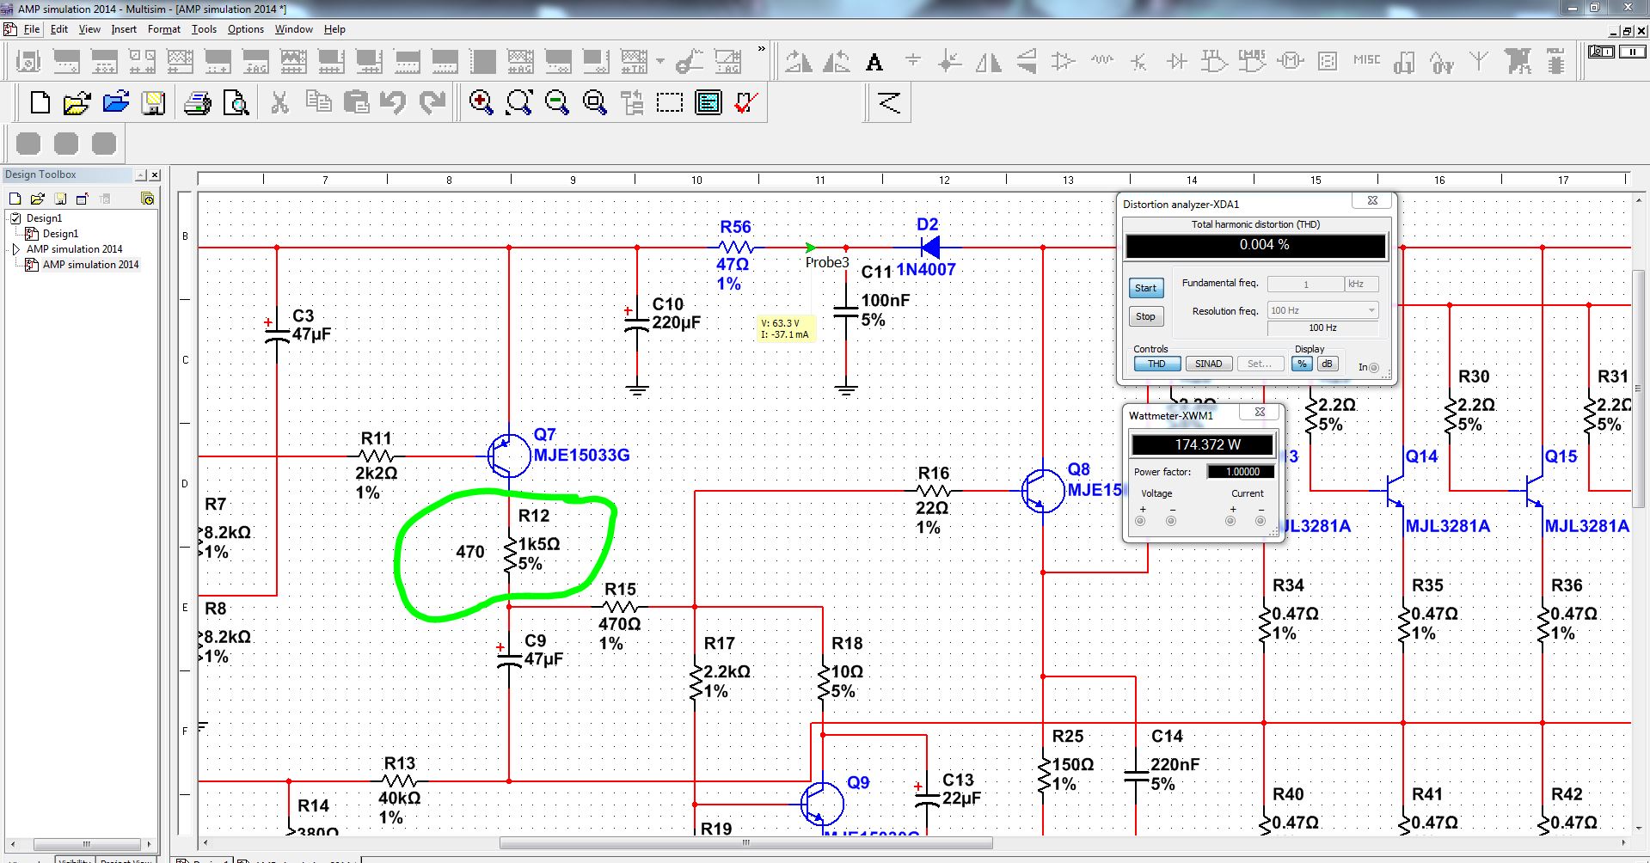Open the Tools menu

204,29
